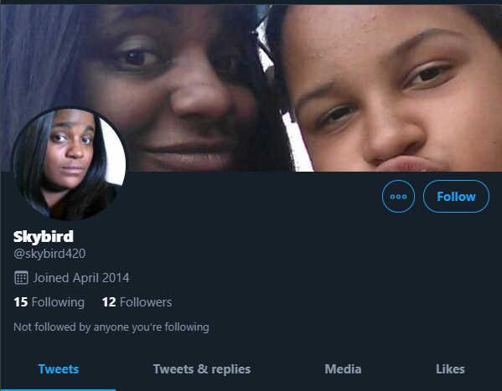
Task: Select the active Tweets tab
Action: point(59,369)
